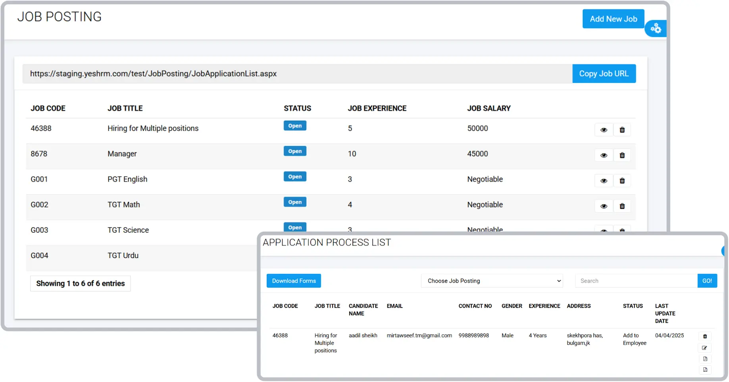This screenshot has height=382, width=729.
Task: Click Open status badge for Manager job
Action: (x=295, y=151)
